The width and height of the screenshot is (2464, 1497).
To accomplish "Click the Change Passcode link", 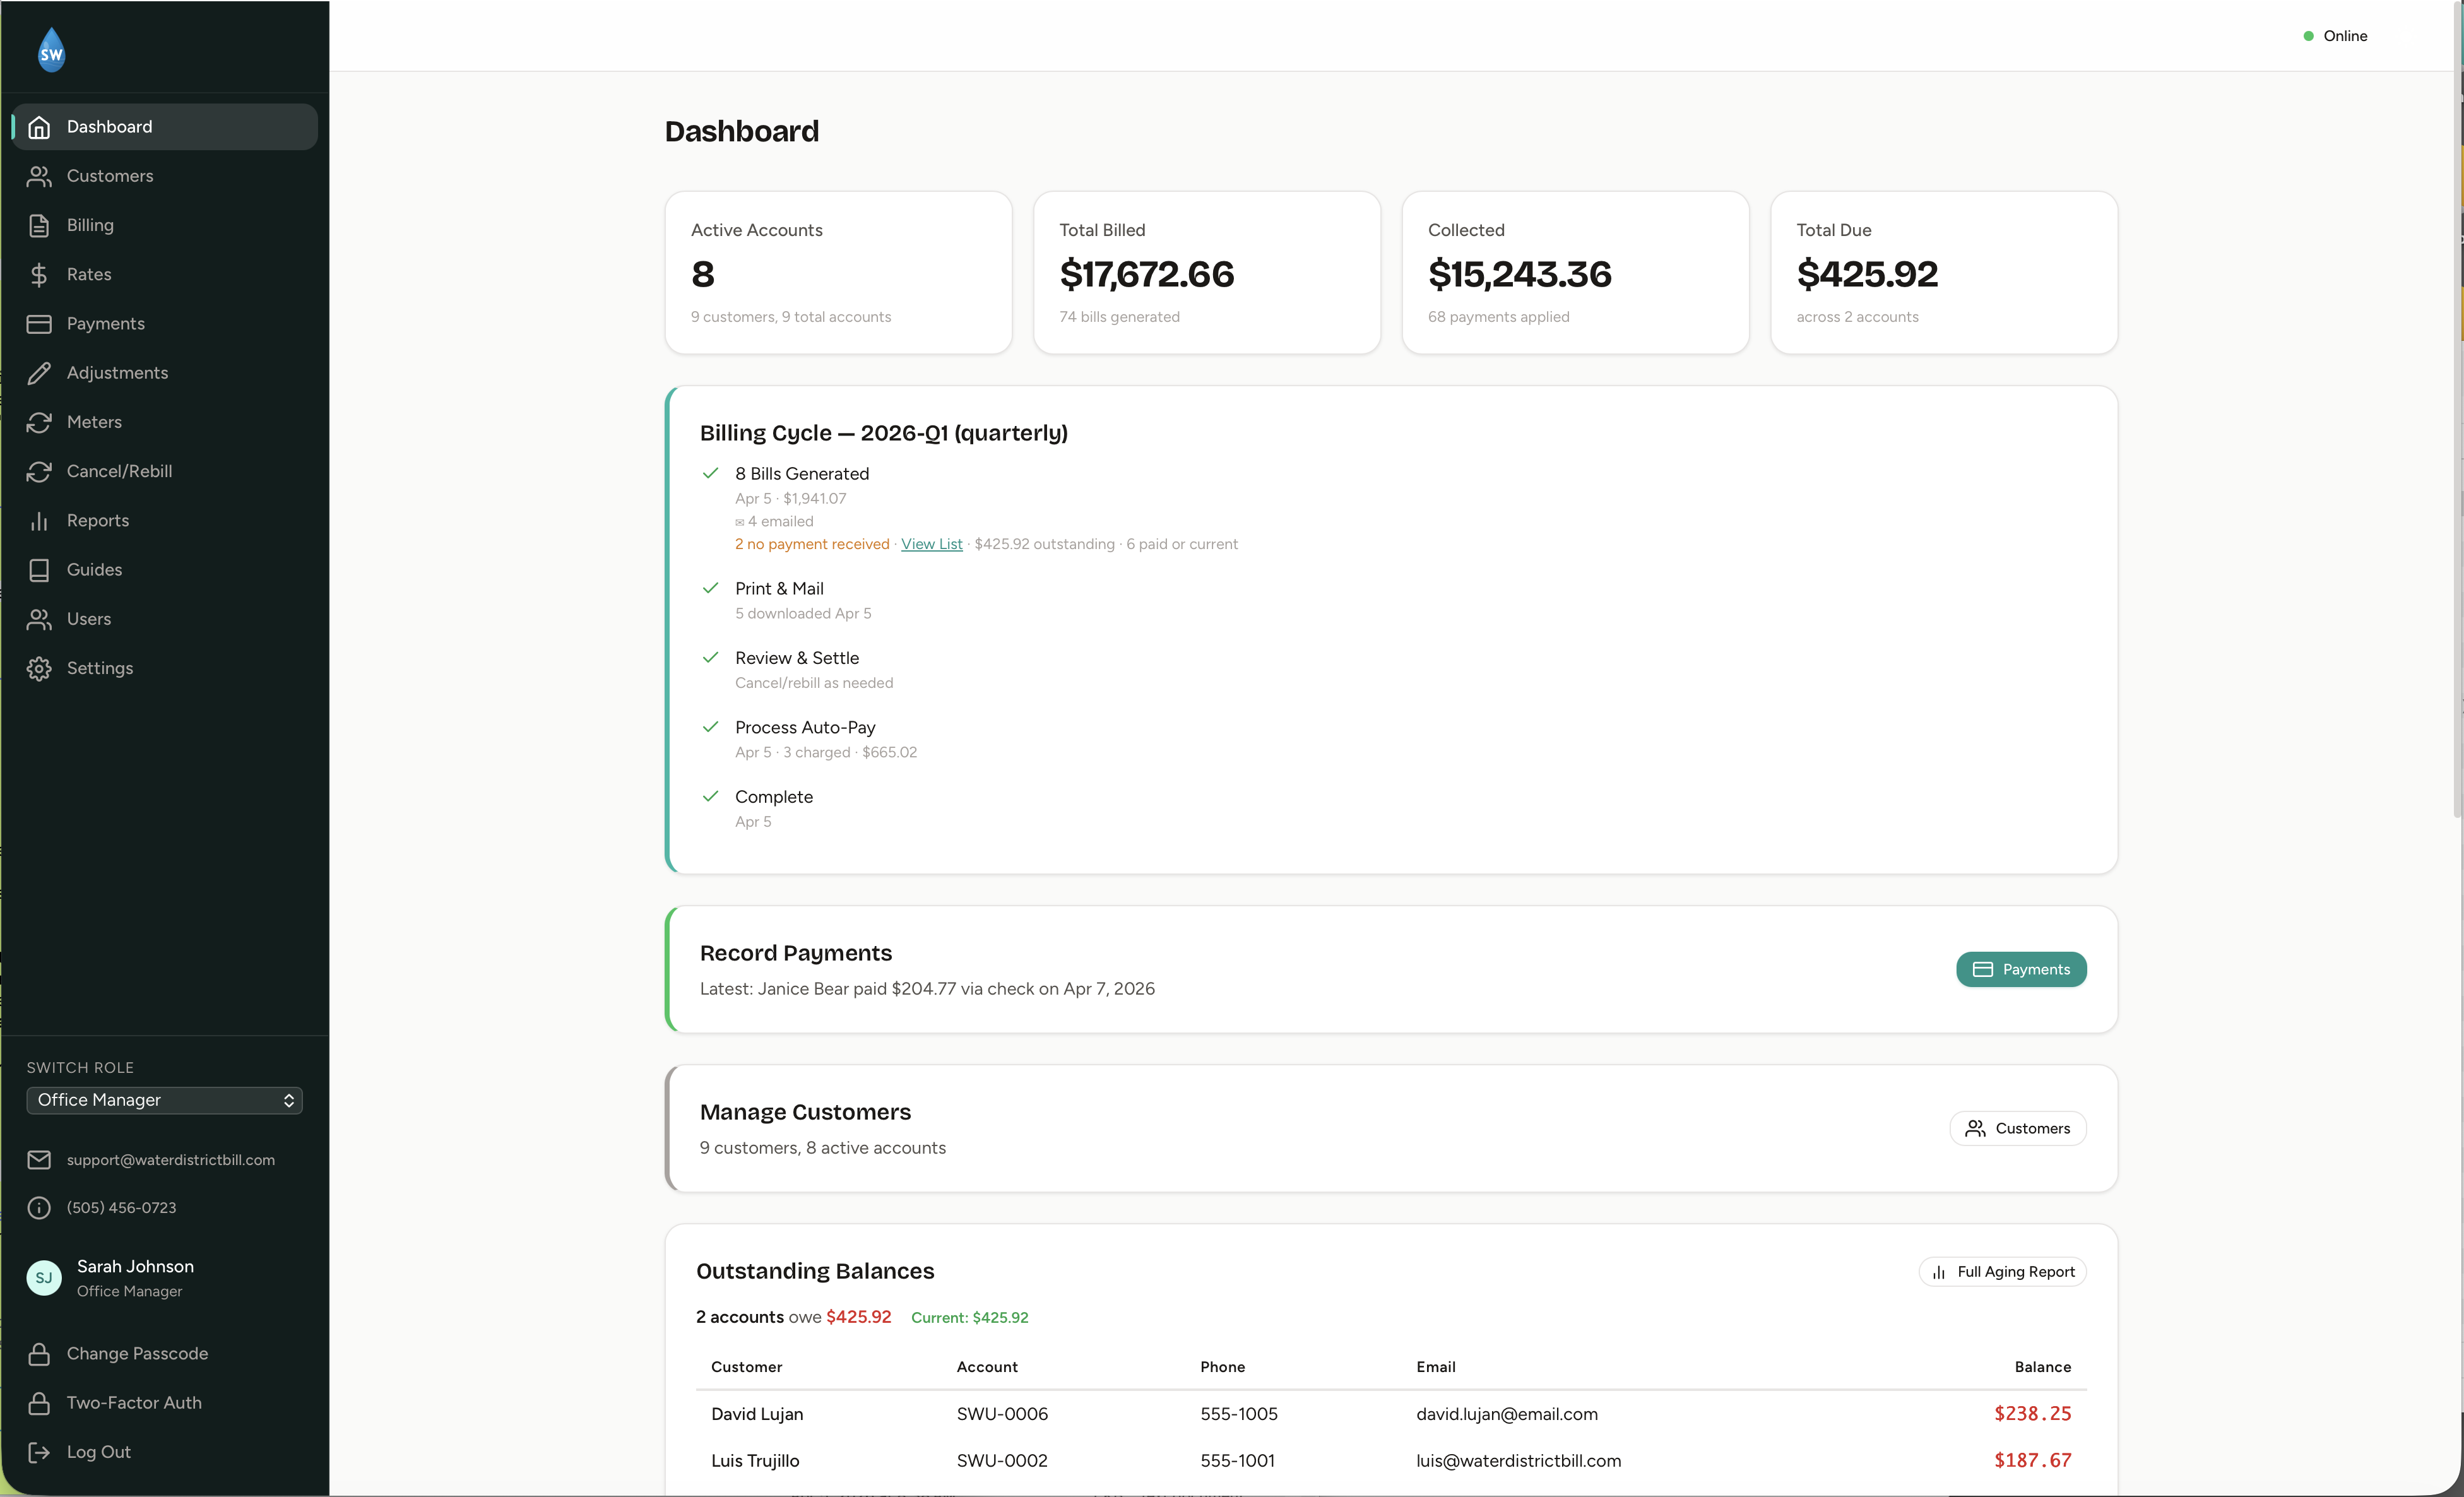I will coord(137,1354).
